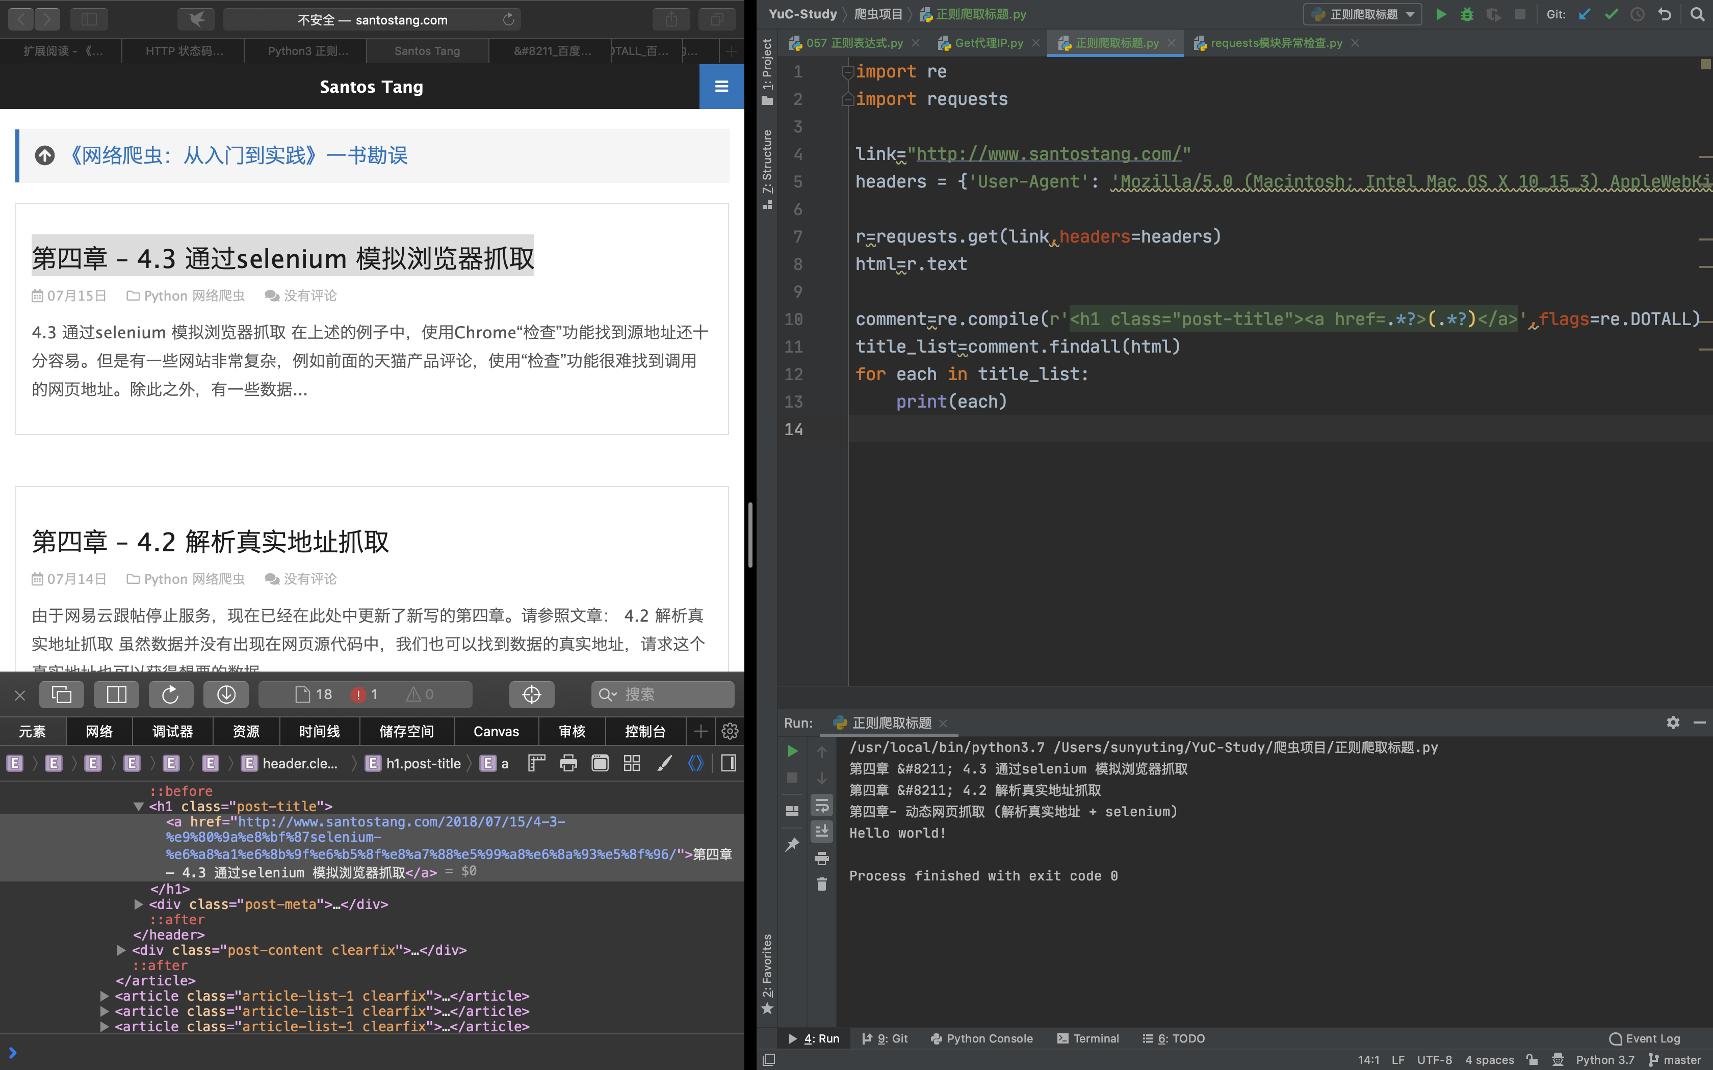This screenshot has height=1070, width=1713.
Task: Click the grid overlay icon in inspector
Action: coord(632,763)
